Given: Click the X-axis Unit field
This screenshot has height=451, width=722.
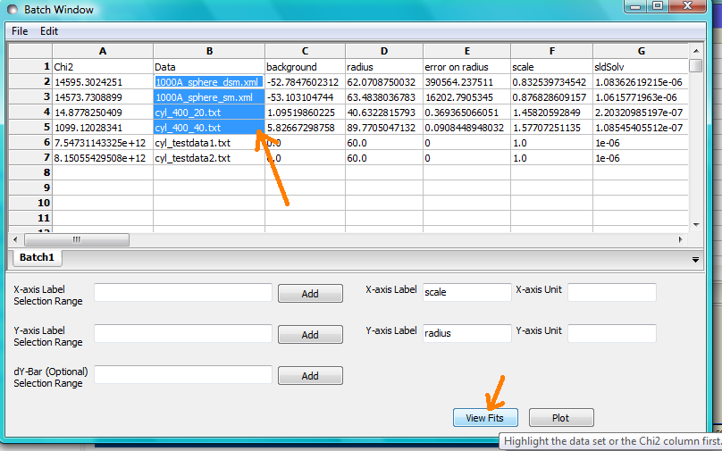Looking at the screenshot, I should [x=611, y=292].
